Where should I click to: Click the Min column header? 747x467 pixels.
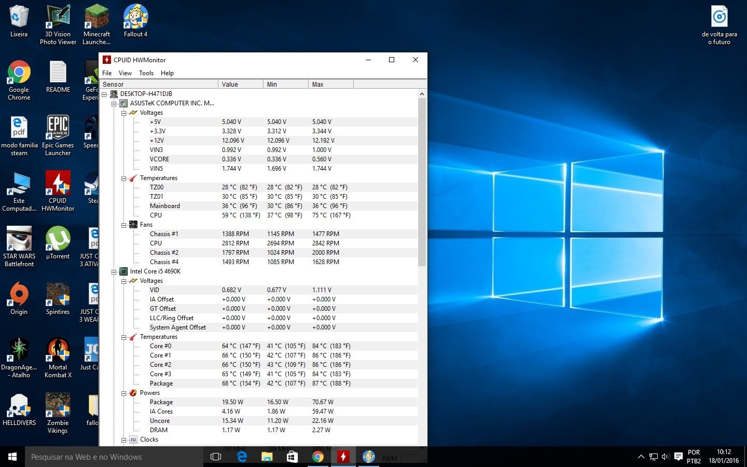(286, 84)
